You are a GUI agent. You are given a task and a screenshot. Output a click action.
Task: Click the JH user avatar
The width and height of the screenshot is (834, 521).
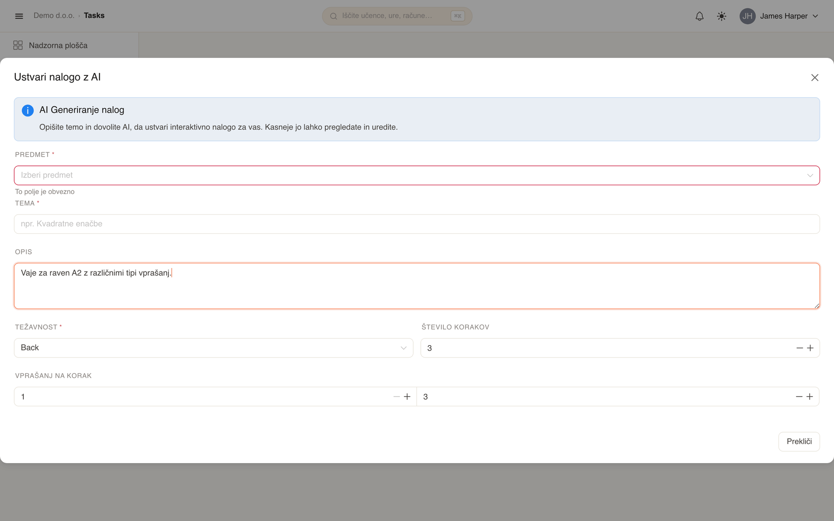[x=747, y=16]
